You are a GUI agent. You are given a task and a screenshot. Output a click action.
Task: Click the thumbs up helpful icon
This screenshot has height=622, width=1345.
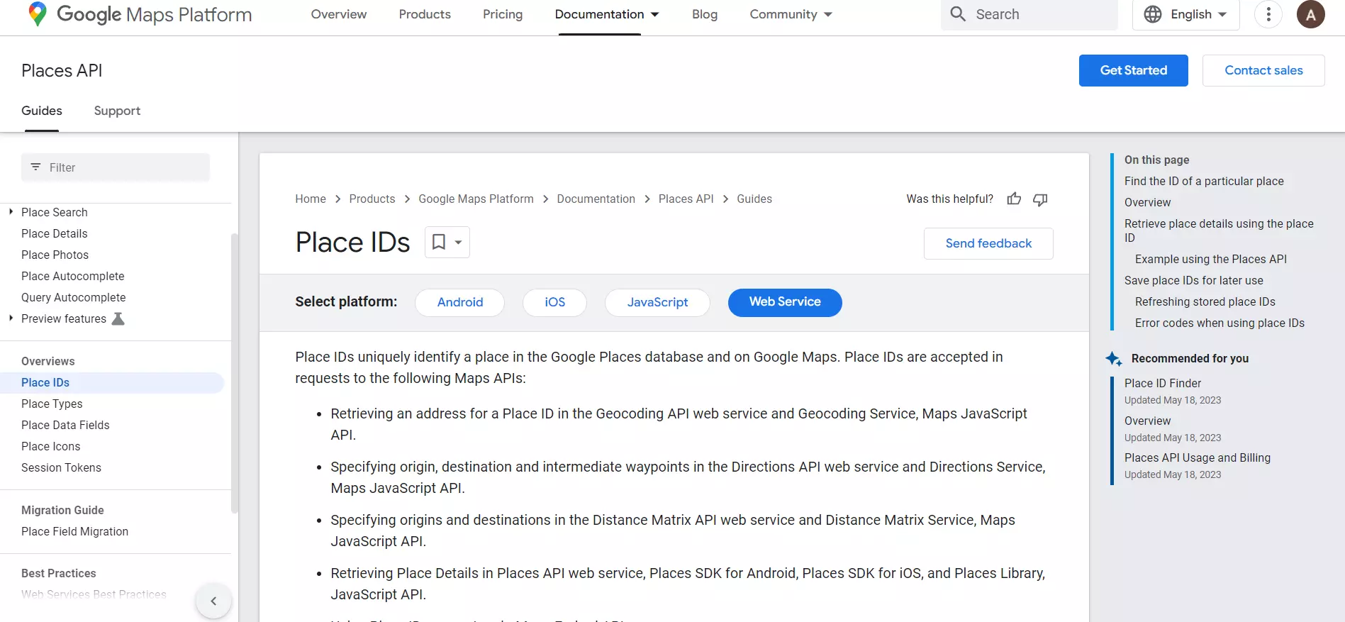pos(1014,199)
